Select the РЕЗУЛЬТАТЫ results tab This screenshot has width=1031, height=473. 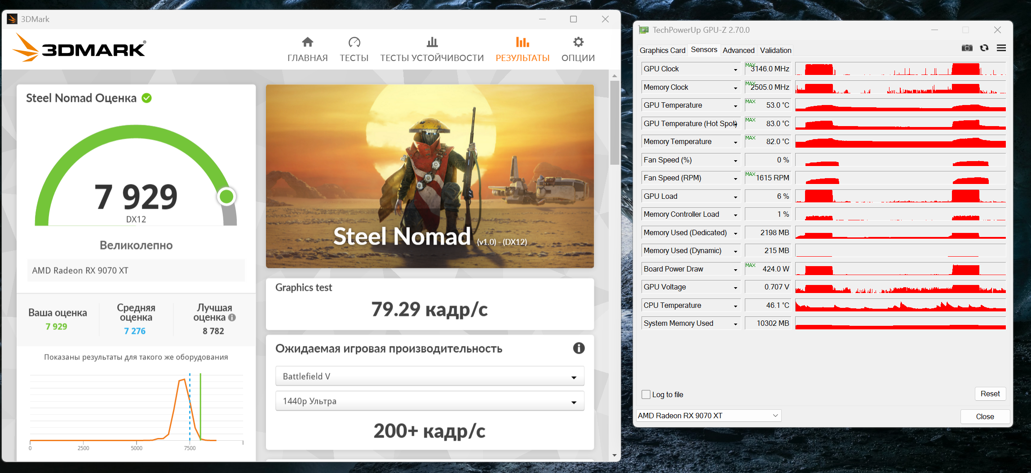[x=522, y=49]
